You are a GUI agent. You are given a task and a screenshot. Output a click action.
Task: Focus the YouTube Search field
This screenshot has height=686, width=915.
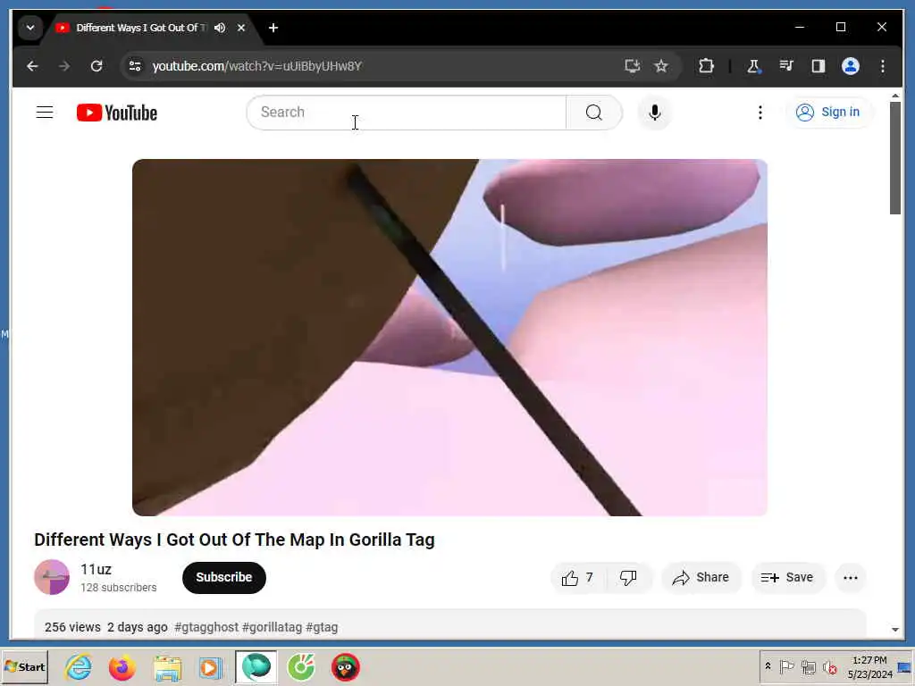tap(407, 112)
